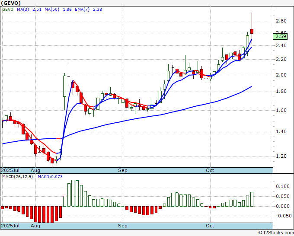Click the 2.00 price axis label
This screenshot has height=236, width=294.
(281, 75)
